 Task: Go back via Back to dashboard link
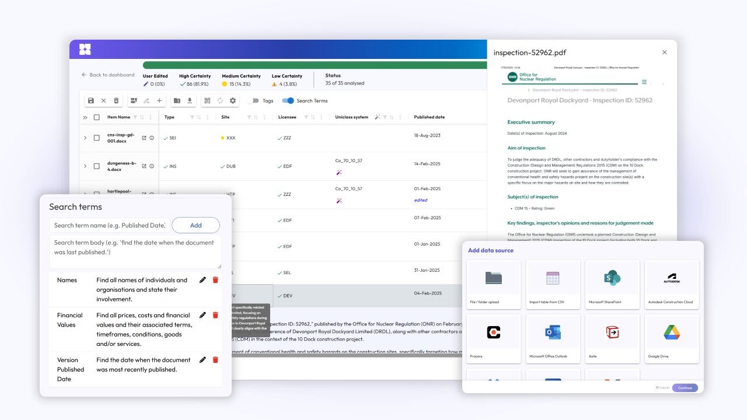(x=108, y=75)
